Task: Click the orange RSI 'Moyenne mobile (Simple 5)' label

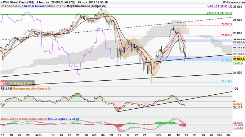Action: tap(32, 89)
